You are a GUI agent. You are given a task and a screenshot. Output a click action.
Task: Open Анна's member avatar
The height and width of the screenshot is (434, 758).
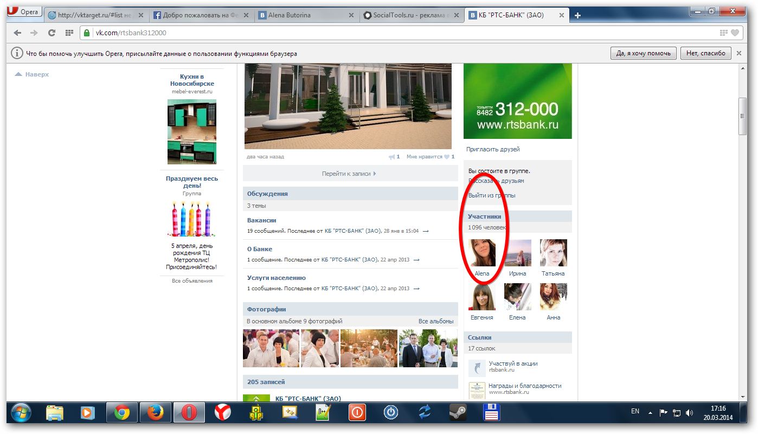click(554, 297)
